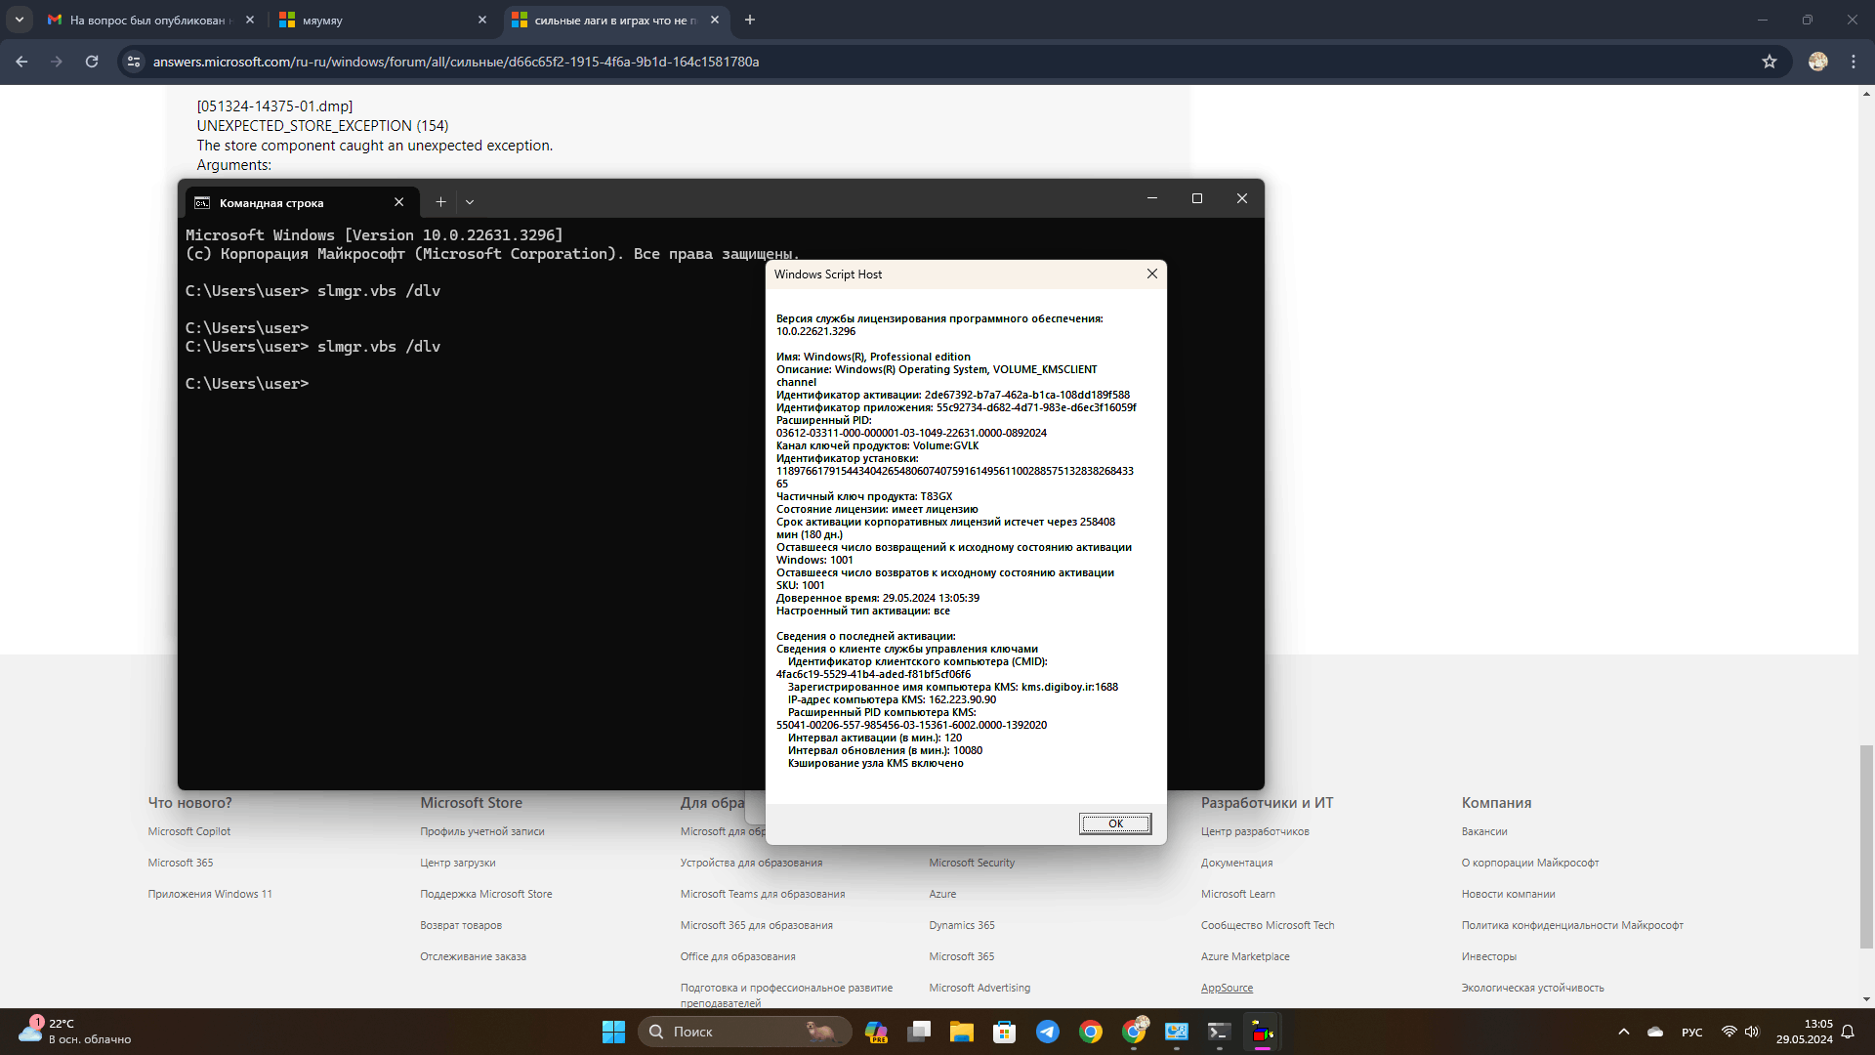Open Профиль учетной записи link
This screenshot has height=1055, width=1875.
pyautogui.click(x=482, y=831)
